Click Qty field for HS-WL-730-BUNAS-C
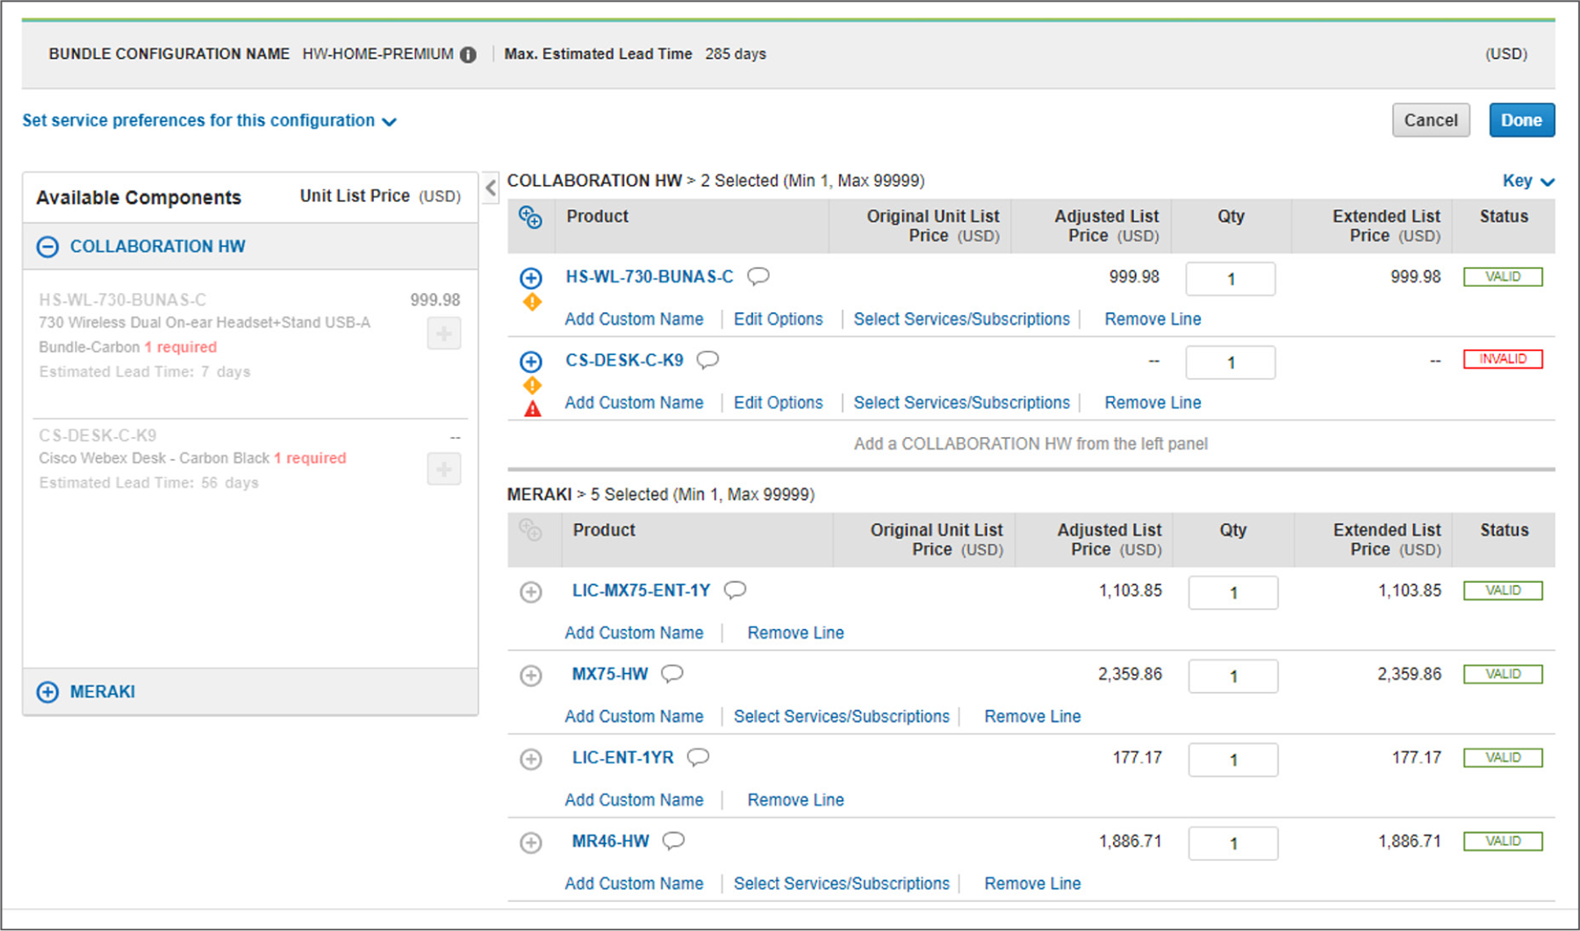 tap(1231, 279)
